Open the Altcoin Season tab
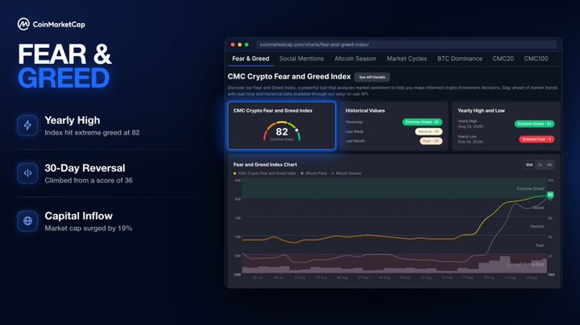The width and height of the screenshot is (580, 325). pos(355,59)
